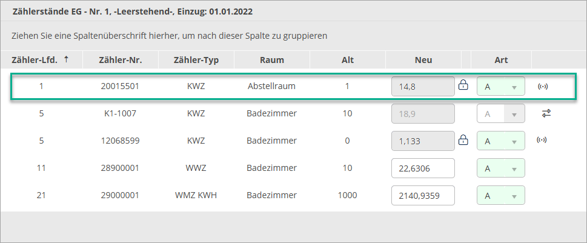Click the Raum column header

(x=271, y=60)
